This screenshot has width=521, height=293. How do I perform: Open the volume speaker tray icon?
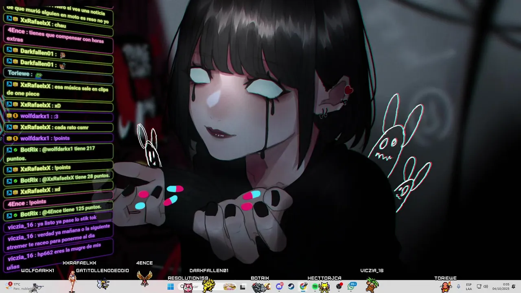pyautogui.click(x=486, y=287)
